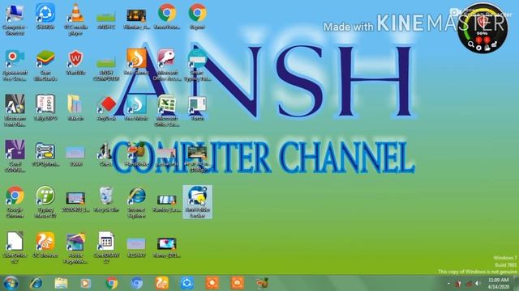Open Google Chrome from the taskbar

tap(112, 283)
